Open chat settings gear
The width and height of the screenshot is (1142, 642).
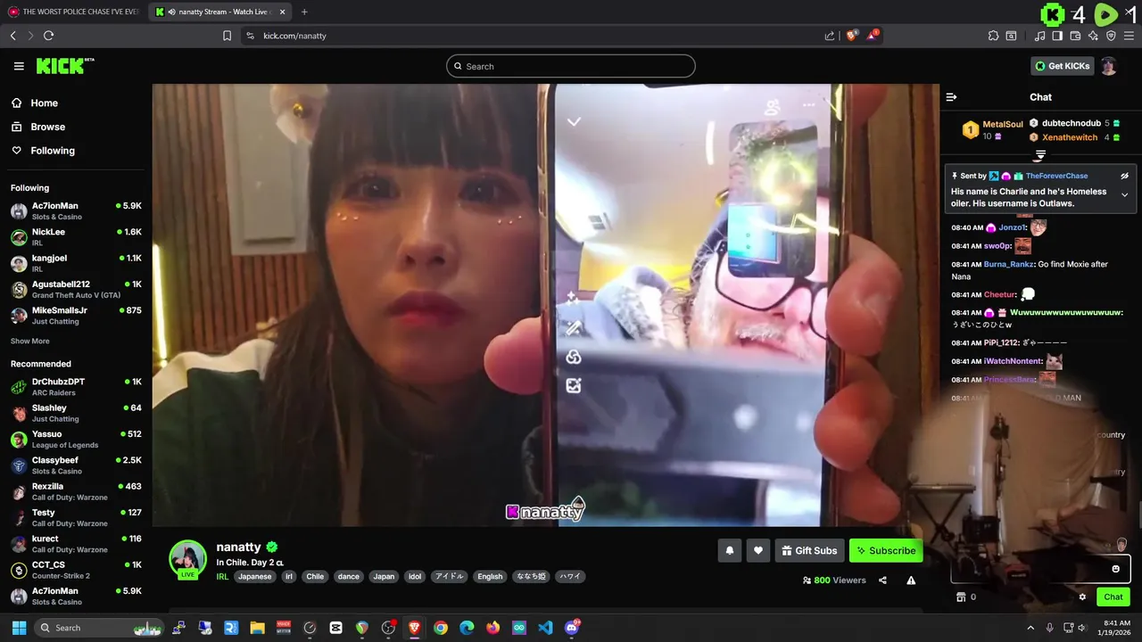(1082, 597)
